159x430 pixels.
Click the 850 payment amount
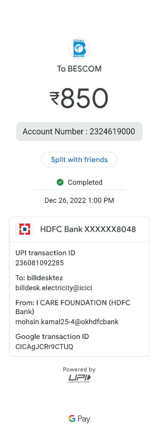(85, 98)
